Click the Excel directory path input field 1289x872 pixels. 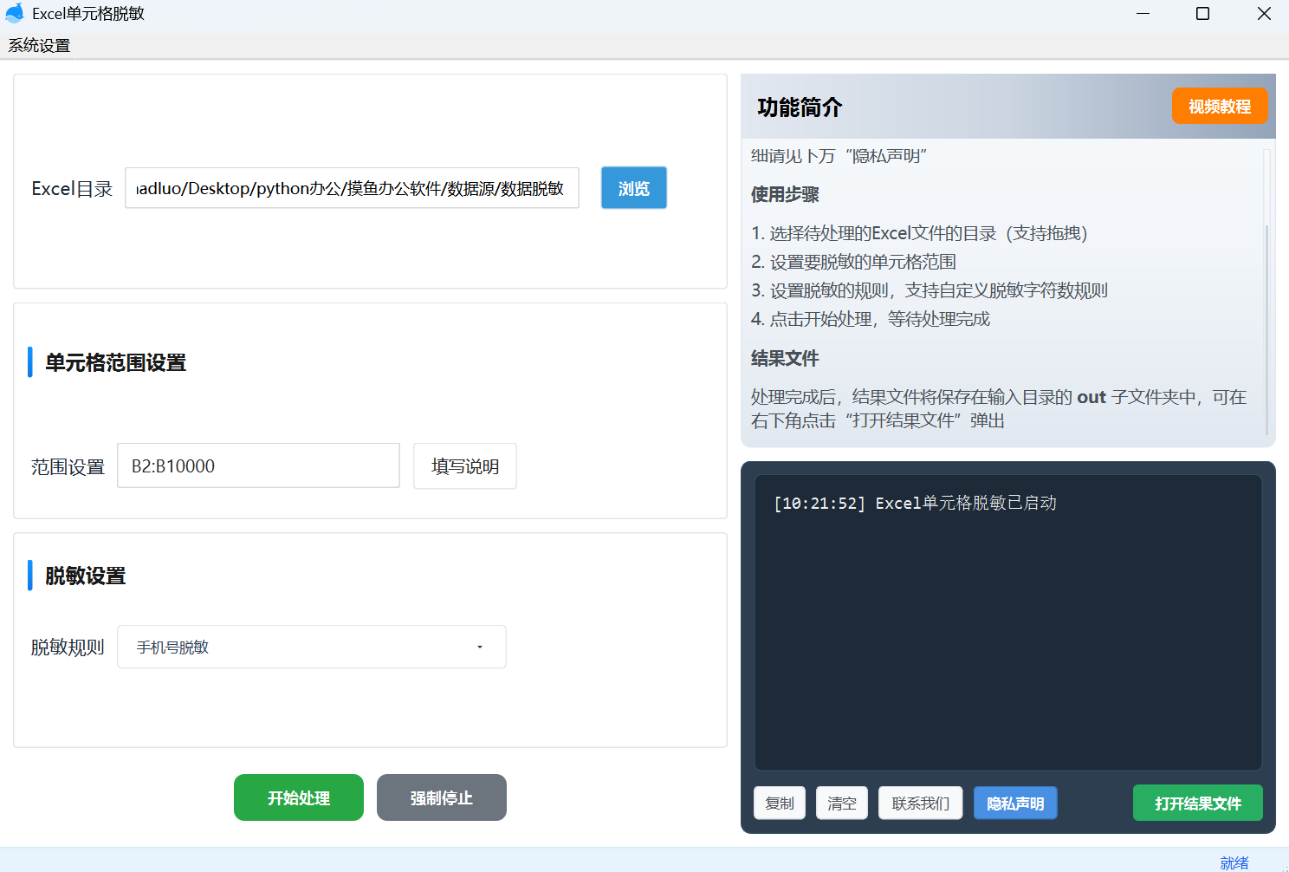[352, 188]
